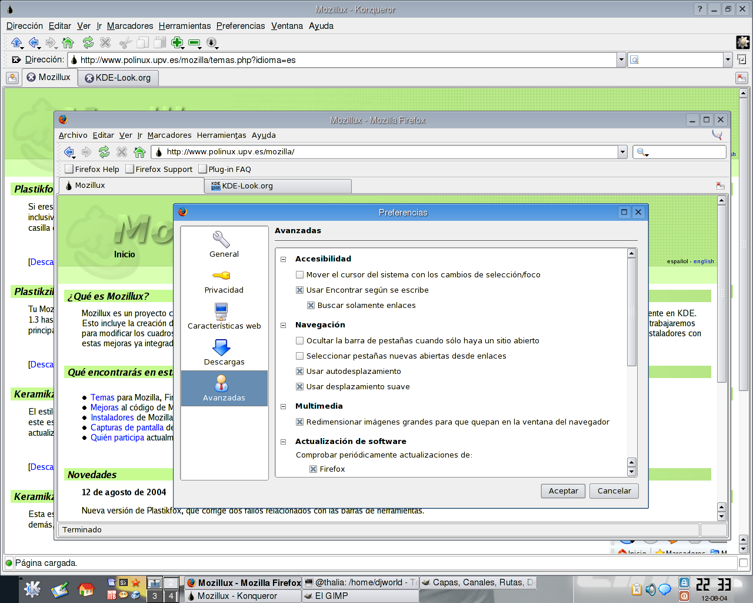Click the volume speaker tray icon
This screenshot has width=753, height=603.
pyautogui.click(x=650, y=589)
